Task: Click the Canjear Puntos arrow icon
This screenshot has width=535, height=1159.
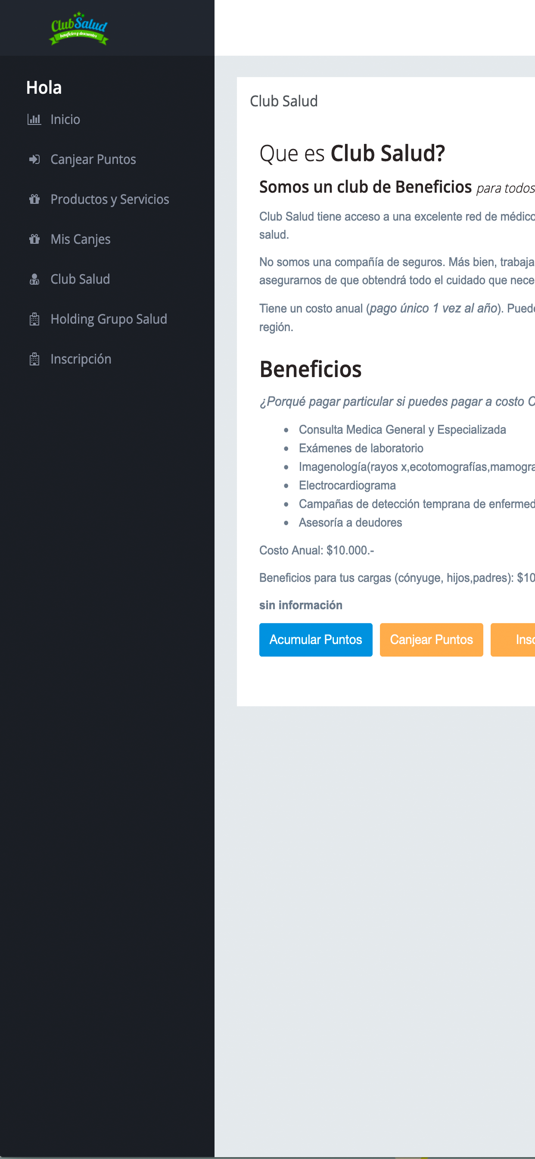Action: 34,159
